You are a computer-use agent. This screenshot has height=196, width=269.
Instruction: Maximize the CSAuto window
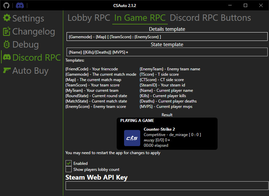tap(245, 5)
